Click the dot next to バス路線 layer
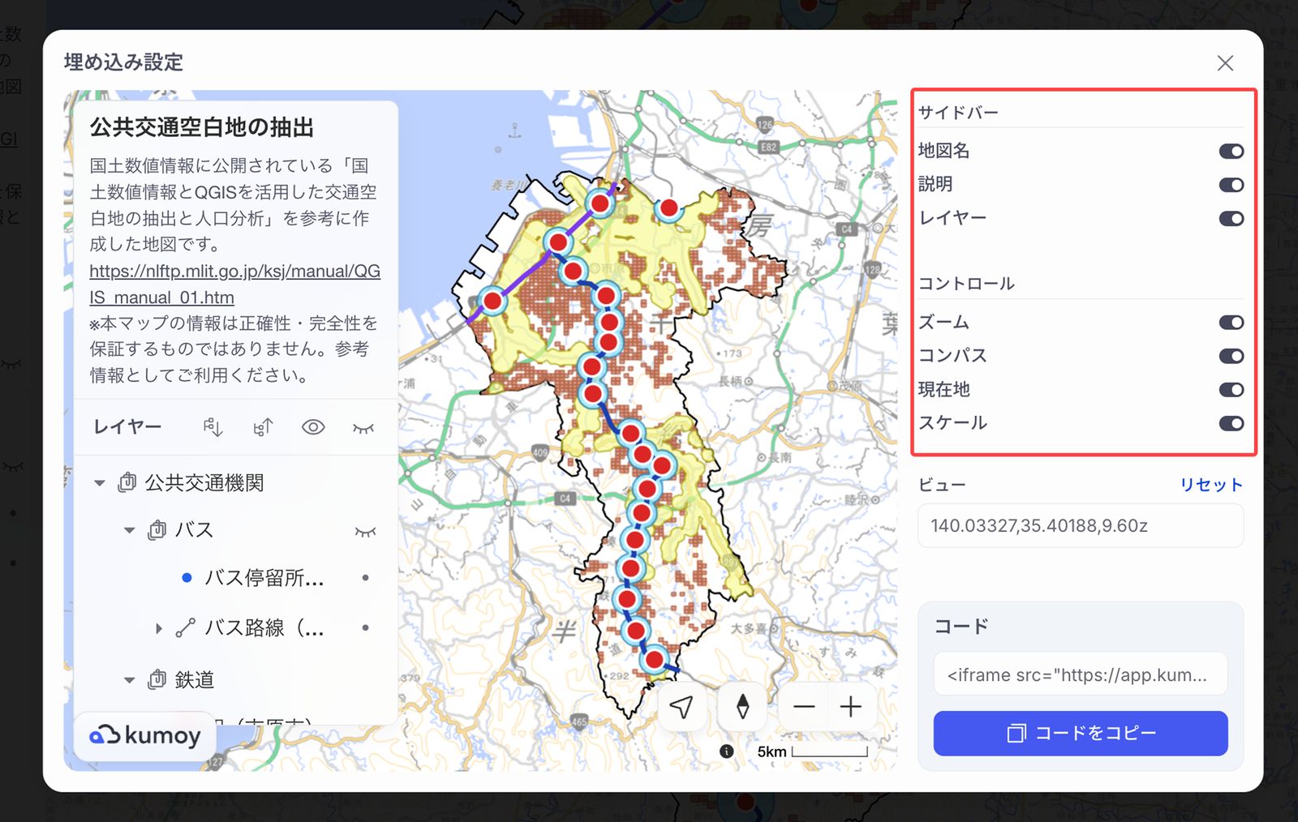 (366, 627)
